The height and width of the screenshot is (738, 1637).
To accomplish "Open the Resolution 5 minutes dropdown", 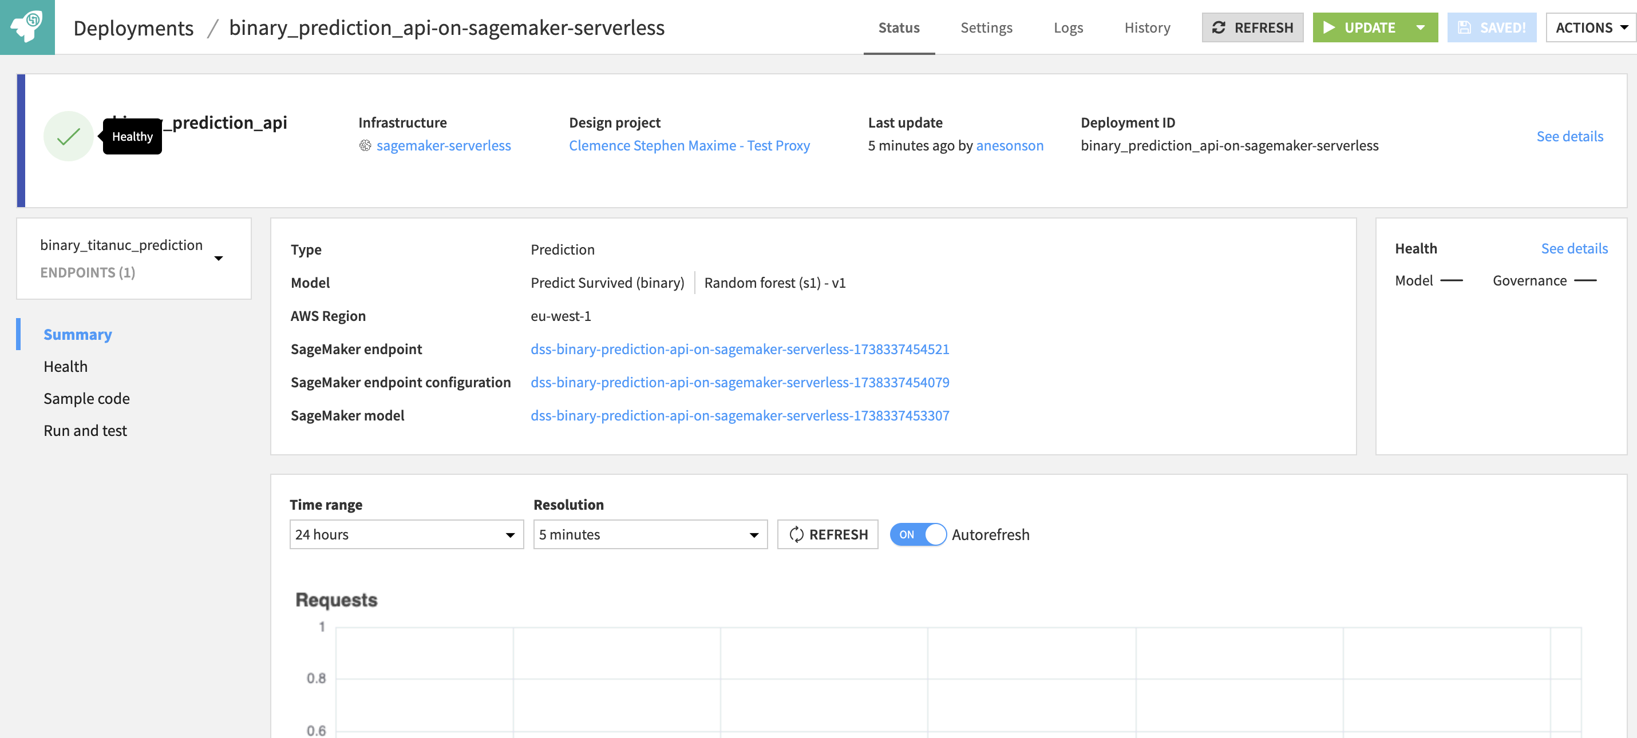I will point(650,535).
